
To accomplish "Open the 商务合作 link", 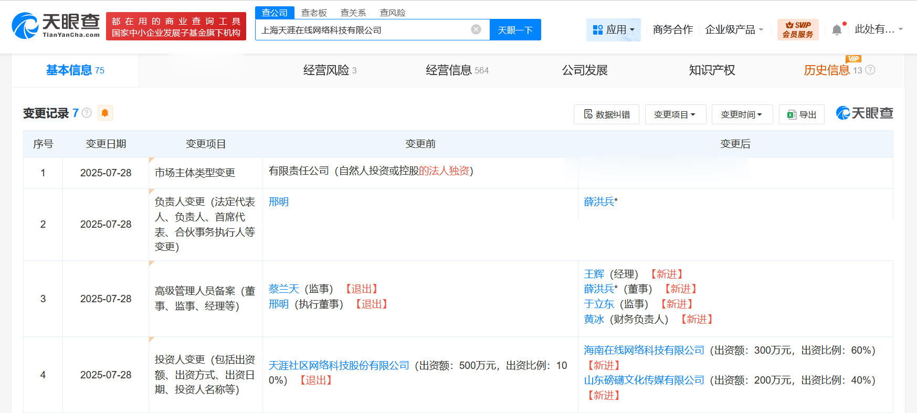I will (x=673, y=29).
